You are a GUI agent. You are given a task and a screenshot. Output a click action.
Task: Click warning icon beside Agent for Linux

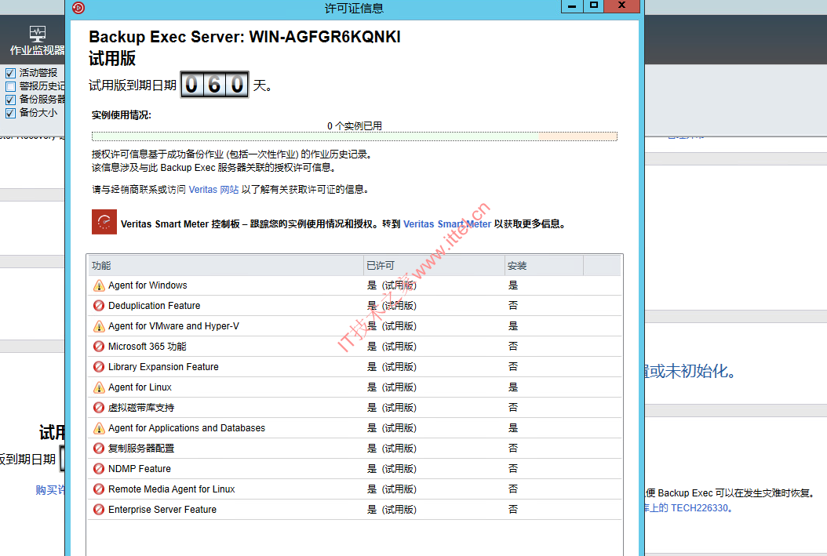99,387
